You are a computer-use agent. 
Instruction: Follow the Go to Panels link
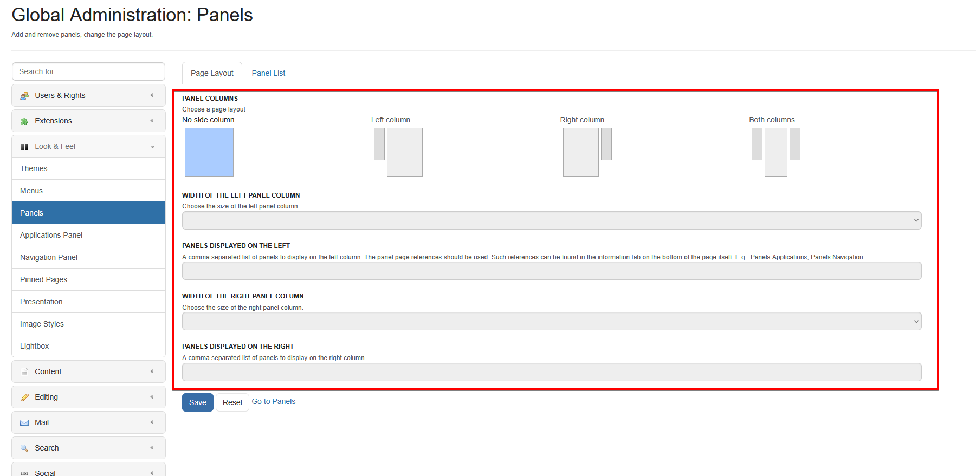274,401
